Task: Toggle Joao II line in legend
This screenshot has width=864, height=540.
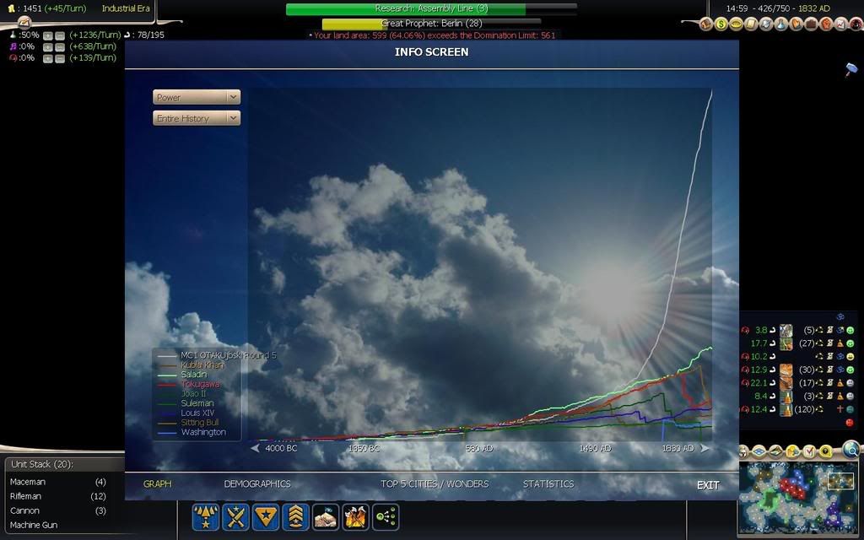Action: coord(182,393)
